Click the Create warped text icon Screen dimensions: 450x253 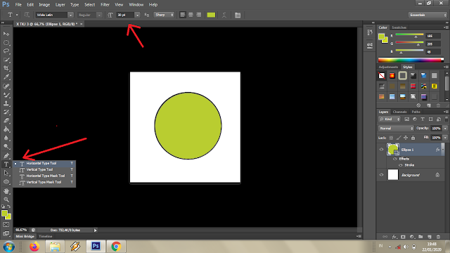(x=224, y=15)
